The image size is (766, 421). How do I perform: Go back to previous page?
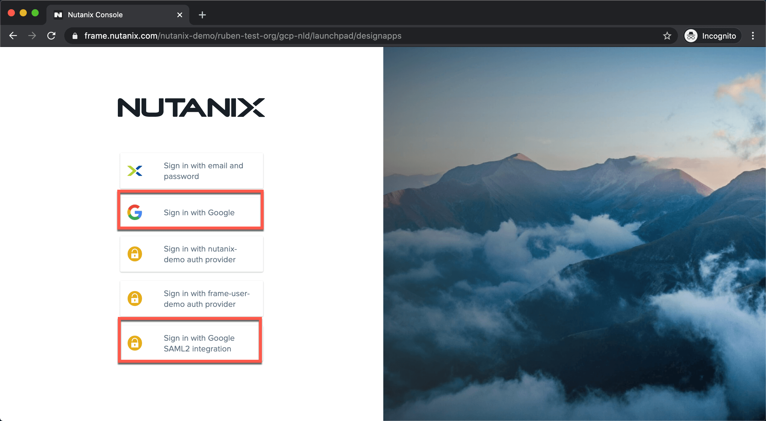pyautogui.click(x=13, y=36)
